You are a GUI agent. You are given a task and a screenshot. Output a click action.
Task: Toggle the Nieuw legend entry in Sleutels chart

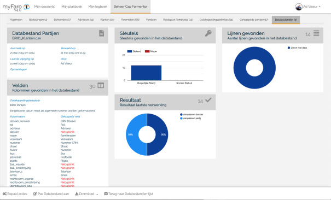[x=151, y=51]
